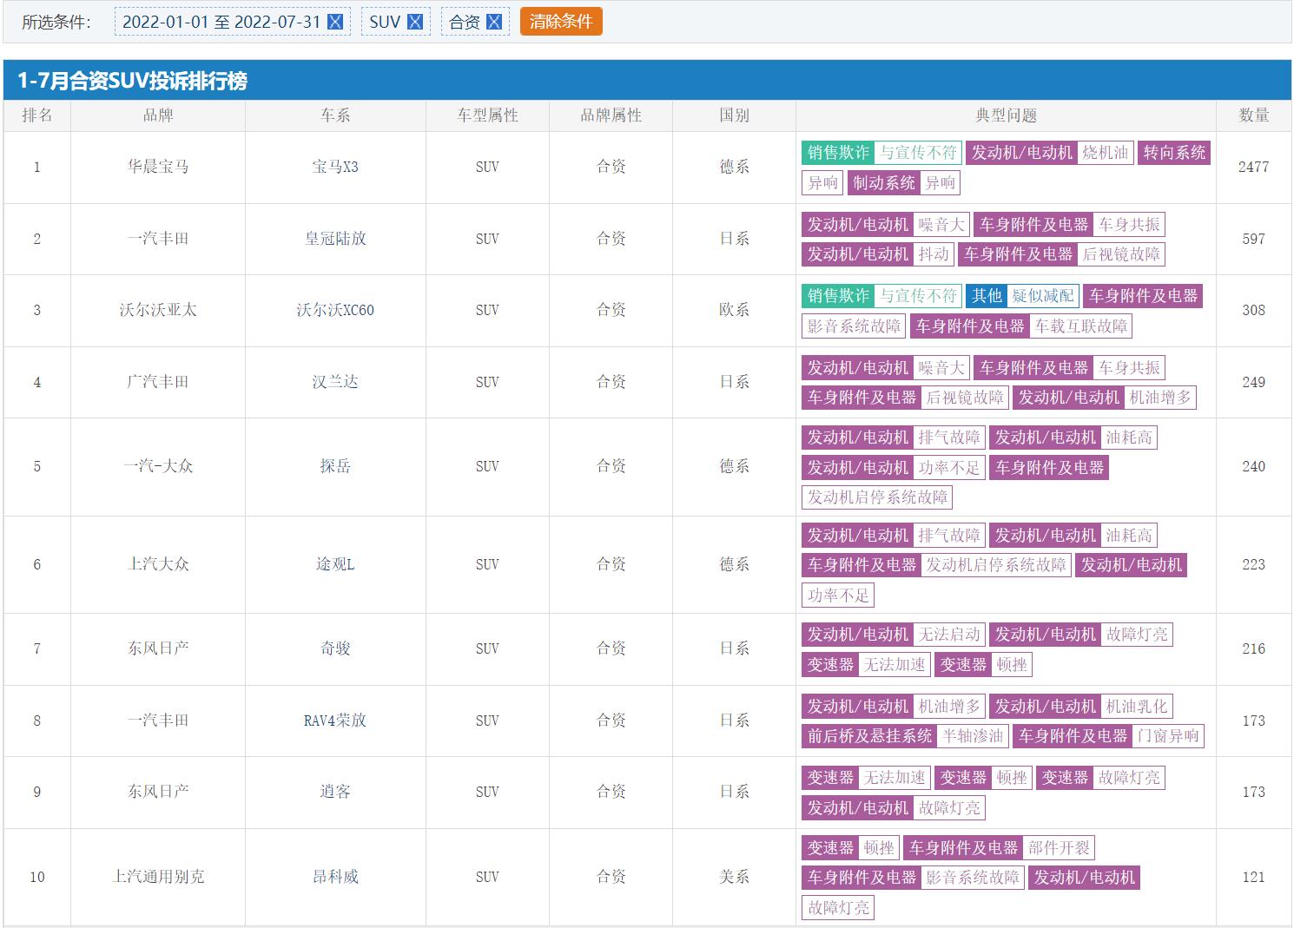Remove the 2022-01-01 至 2022-07-31 date filter
Screen dimensions: 1294x928
335,22
